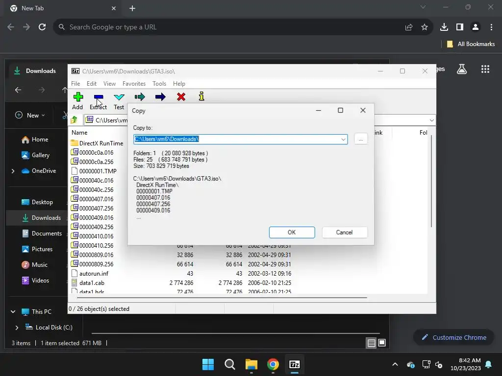Select file 00000c0a.016
This screenshot has height=376, width=502.
[x=92, y=153]
